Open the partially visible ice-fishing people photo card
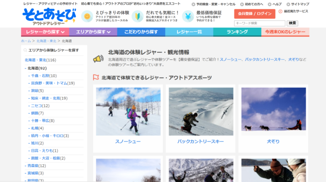Viewport: 326px width, 182px height. 274,171
